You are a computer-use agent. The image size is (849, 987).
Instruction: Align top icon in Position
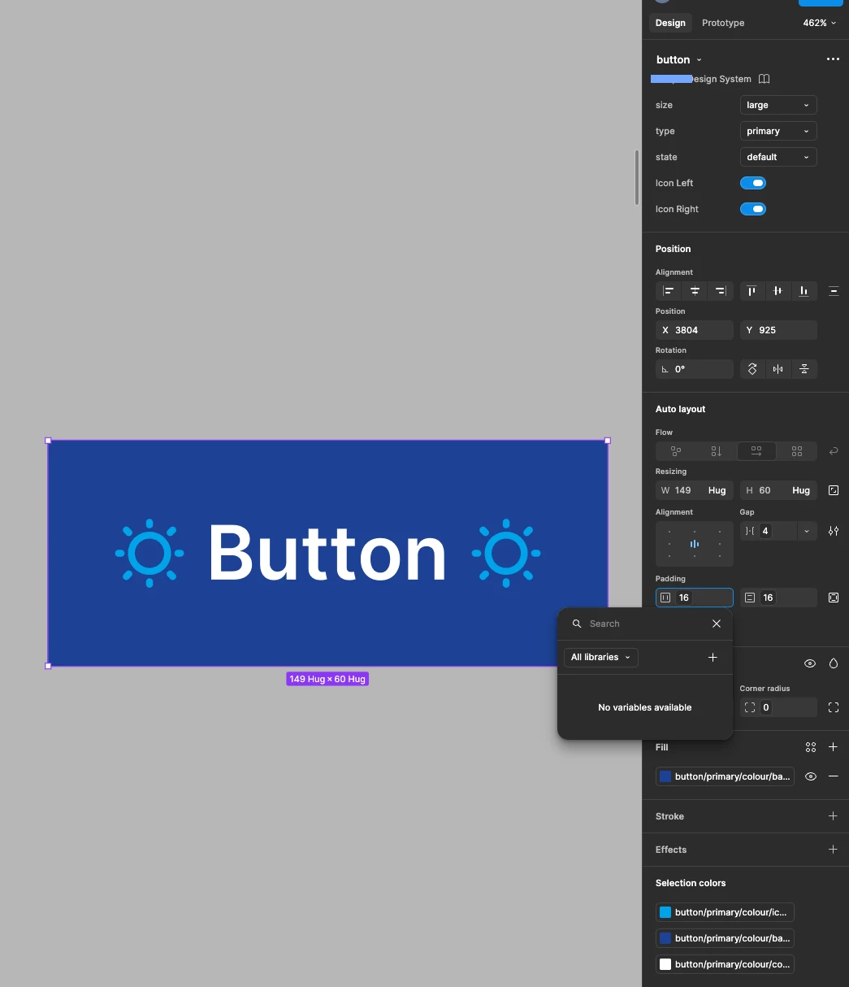(x=752, y=291)
